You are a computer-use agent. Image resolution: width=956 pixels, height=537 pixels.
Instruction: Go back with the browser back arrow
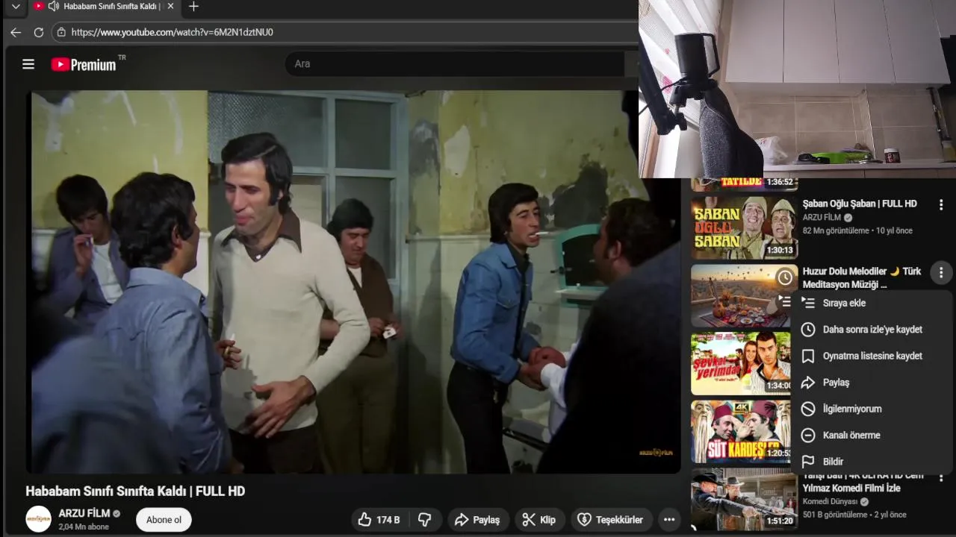[15, 32]
